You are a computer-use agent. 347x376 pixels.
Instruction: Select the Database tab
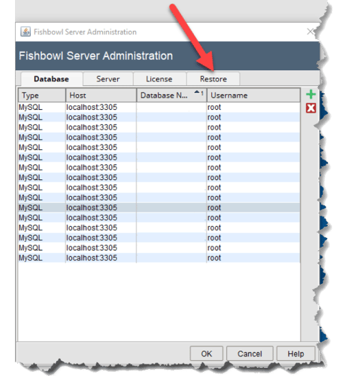click(x=51, y=79)
